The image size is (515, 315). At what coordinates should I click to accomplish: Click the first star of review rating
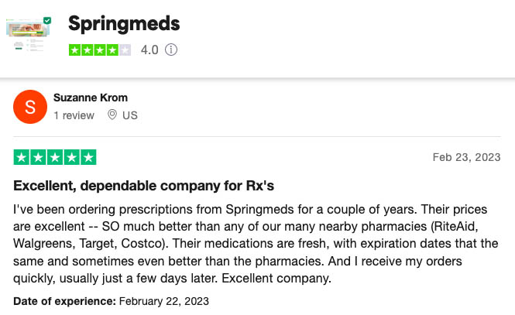point(22,157)
